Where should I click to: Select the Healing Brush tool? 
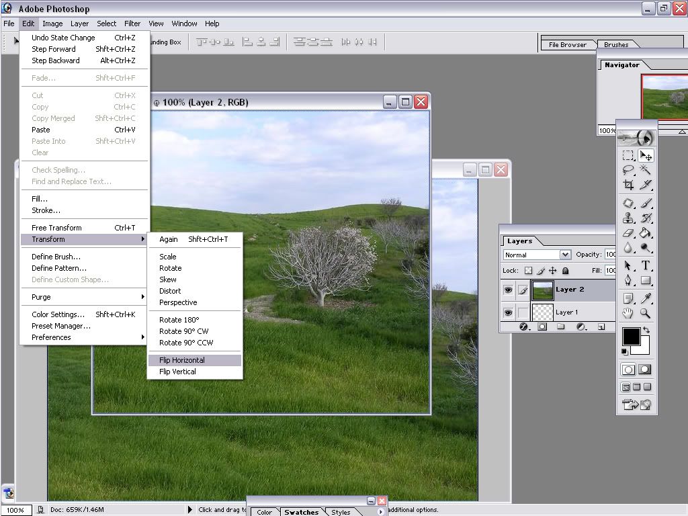[x=628, y=203]
